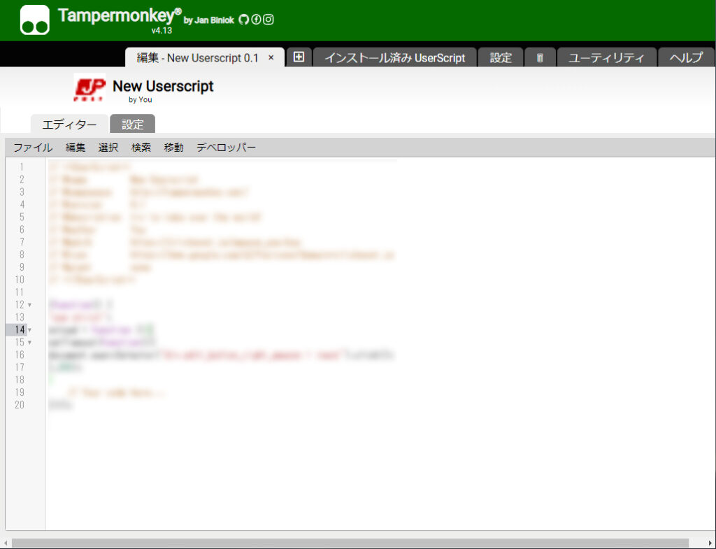
Task: Switch to the script 設定 sub-tab
Action: click(x=132, y=124)
